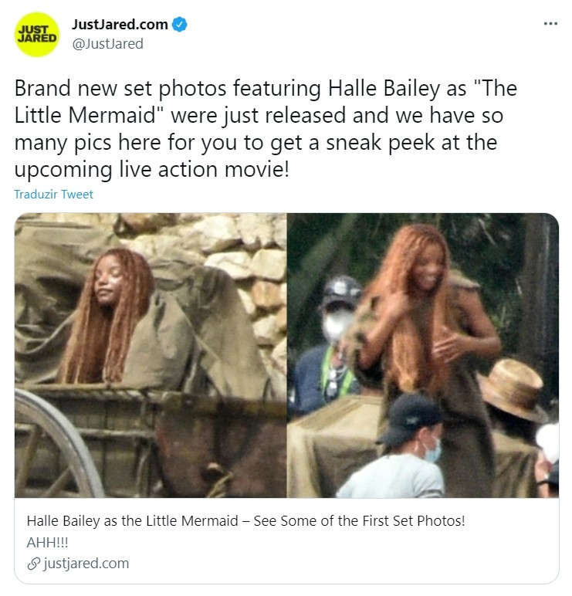
Task: Follow the justjared.com domain link
Action: 86,564
